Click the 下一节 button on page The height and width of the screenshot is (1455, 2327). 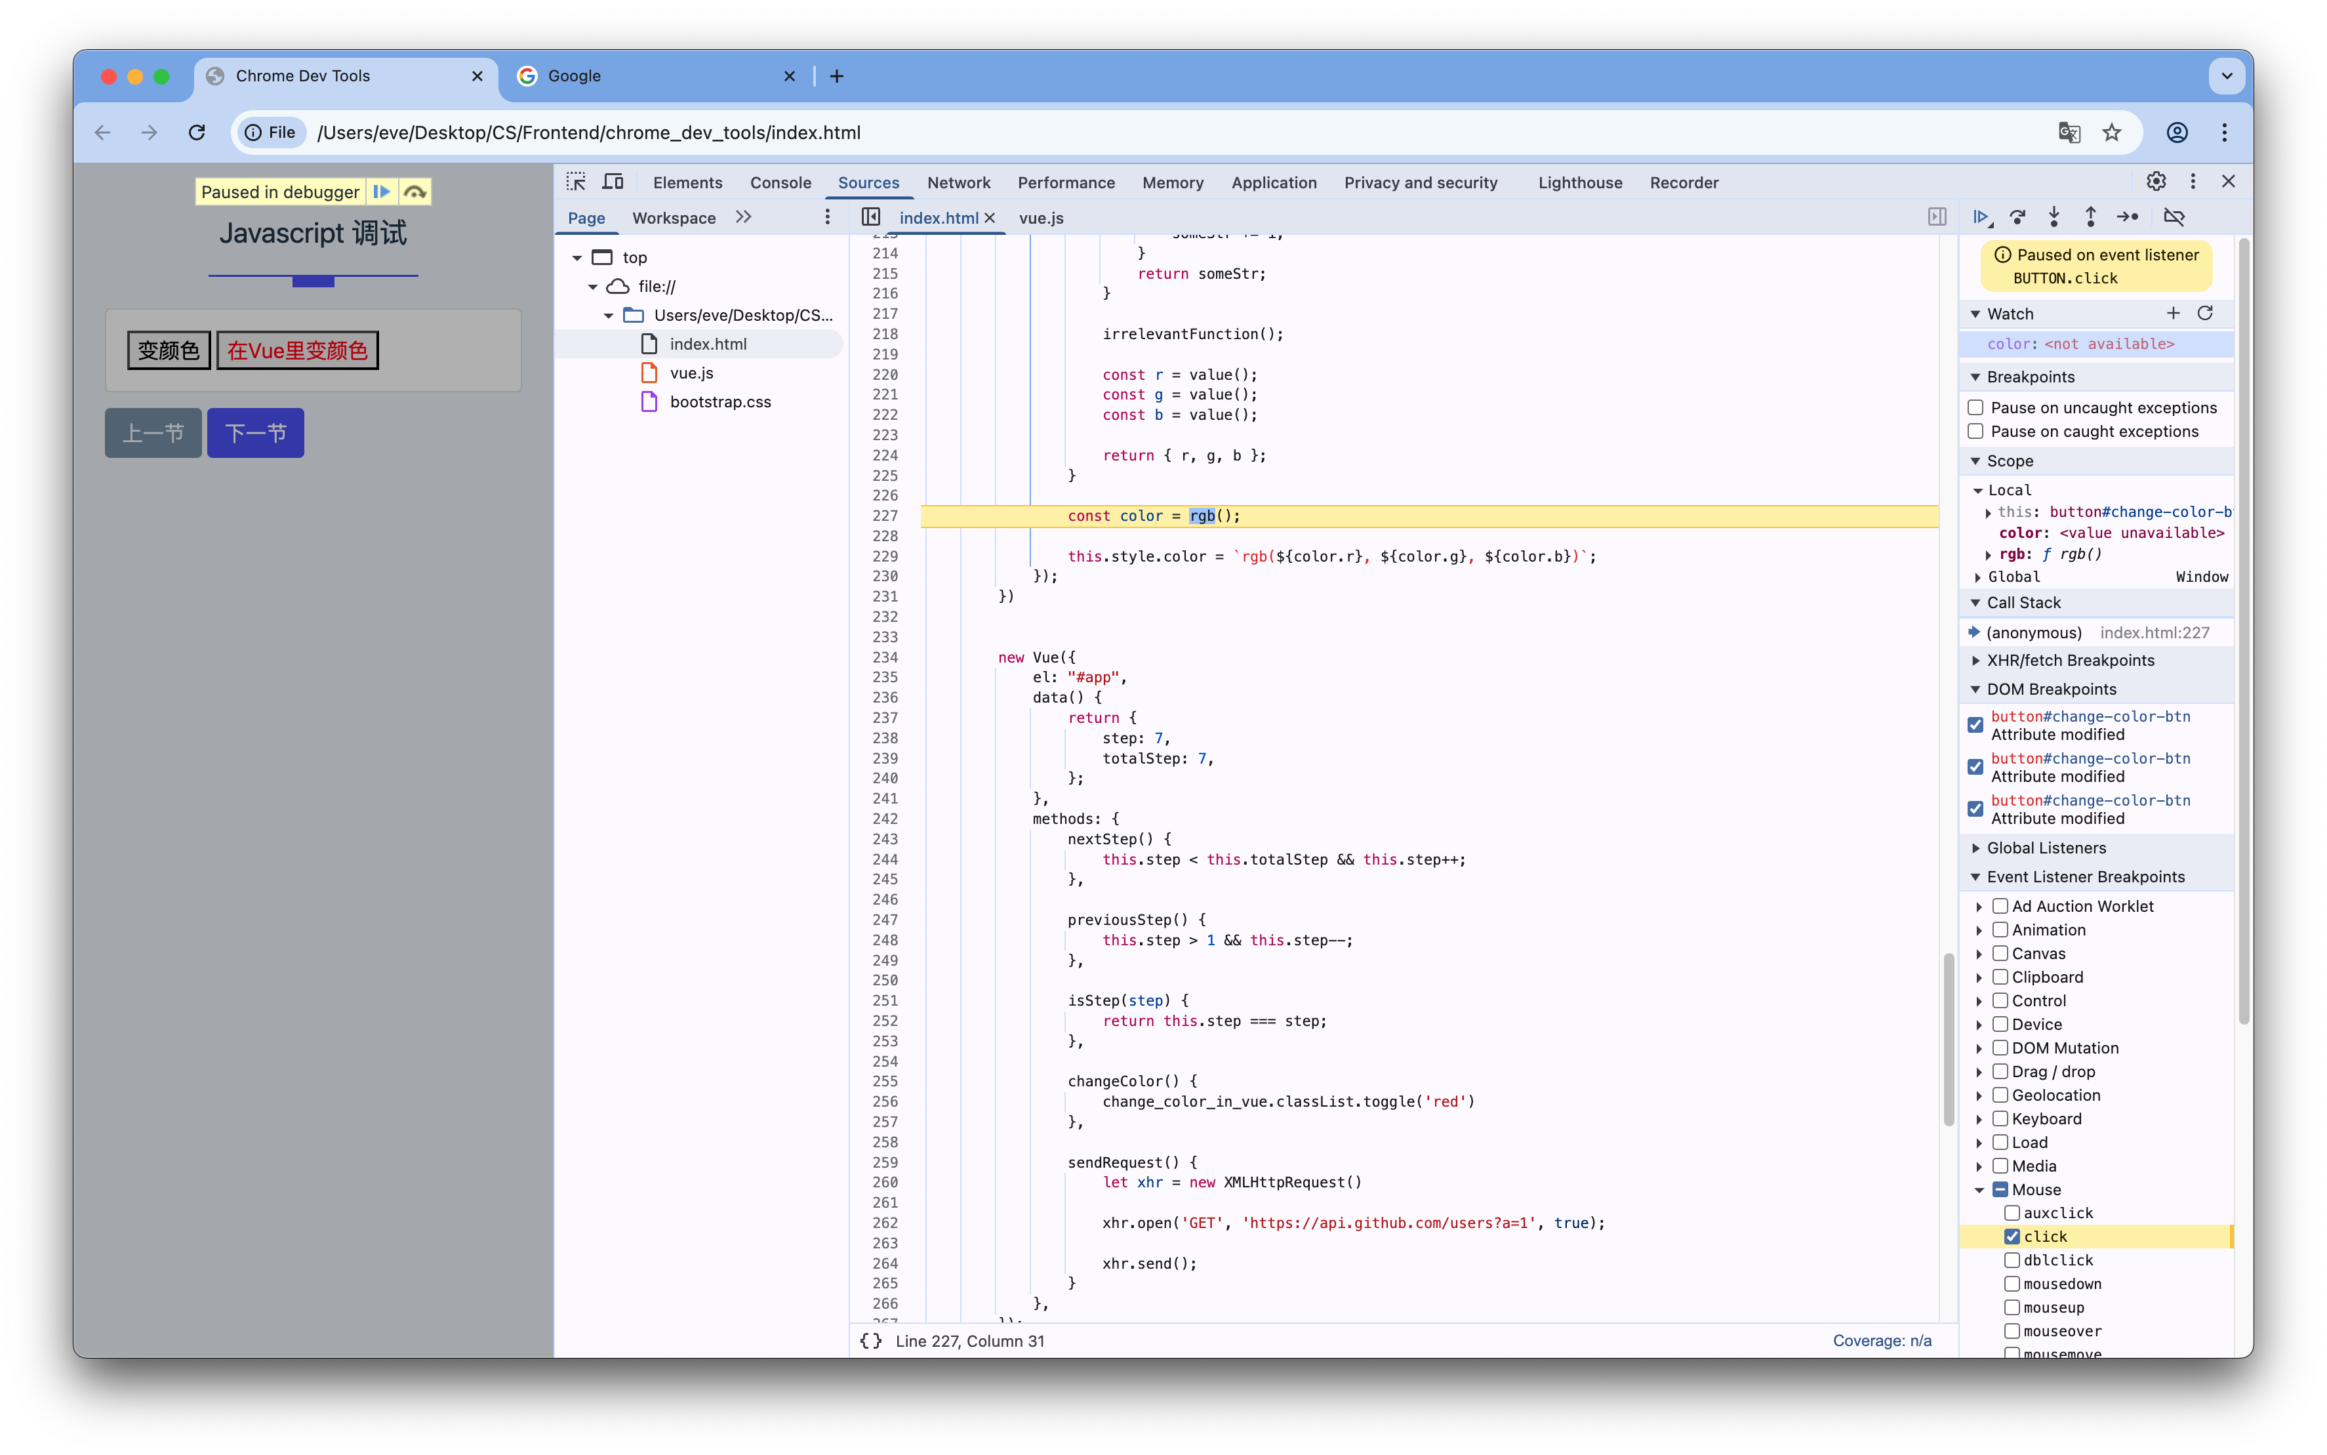(x=256, y=433)
